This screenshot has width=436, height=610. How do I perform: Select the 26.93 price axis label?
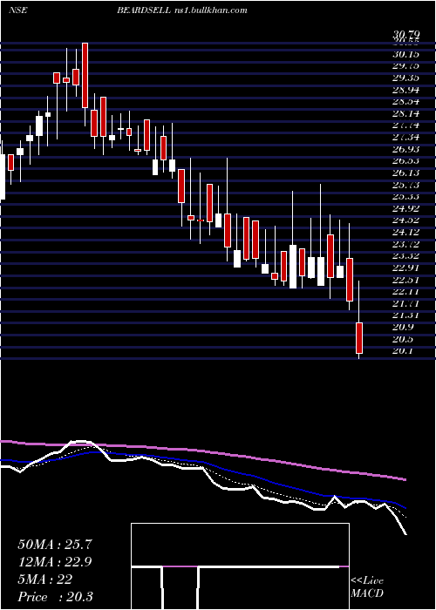click(406, 149)
